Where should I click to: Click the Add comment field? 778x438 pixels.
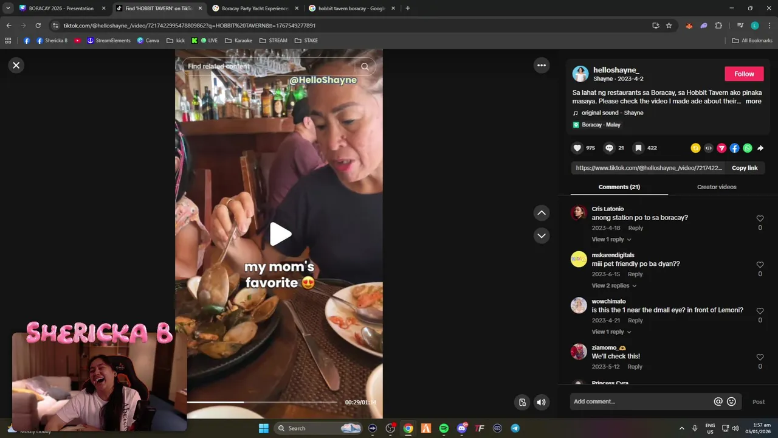pos(641,401)
